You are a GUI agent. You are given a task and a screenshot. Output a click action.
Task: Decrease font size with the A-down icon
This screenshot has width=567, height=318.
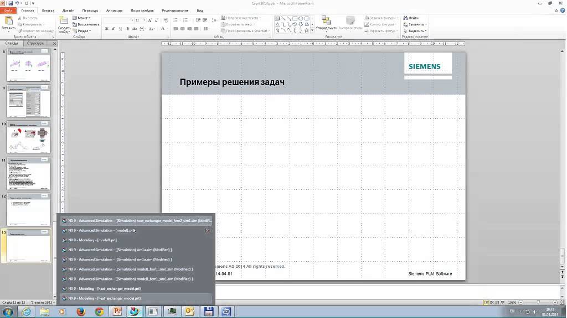pyautogui.click(x=156, y=20)
